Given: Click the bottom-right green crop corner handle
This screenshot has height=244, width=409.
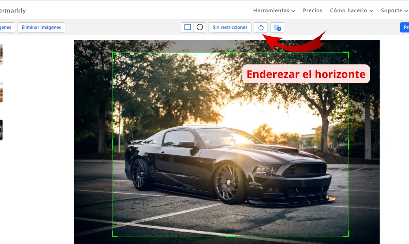Looking at the screenshot, I should [348, 236].
